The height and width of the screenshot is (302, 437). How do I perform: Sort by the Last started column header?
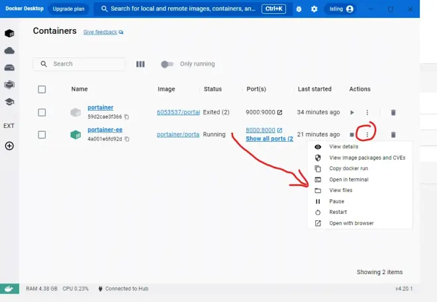point(315,89)
